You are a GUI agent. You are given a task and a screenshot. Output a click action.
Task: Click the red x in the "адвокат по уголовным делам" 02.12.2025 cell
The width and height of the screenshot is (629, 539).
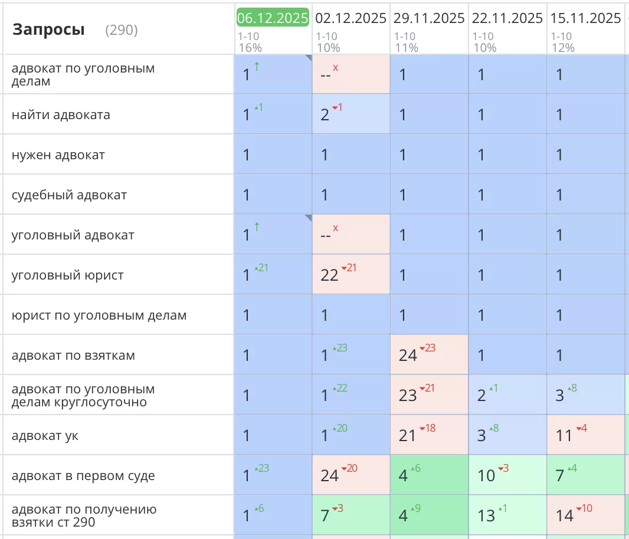[336, 68]
